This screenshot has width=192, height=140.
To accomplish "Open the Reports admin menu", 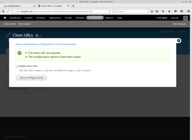I will click(109, 18).
